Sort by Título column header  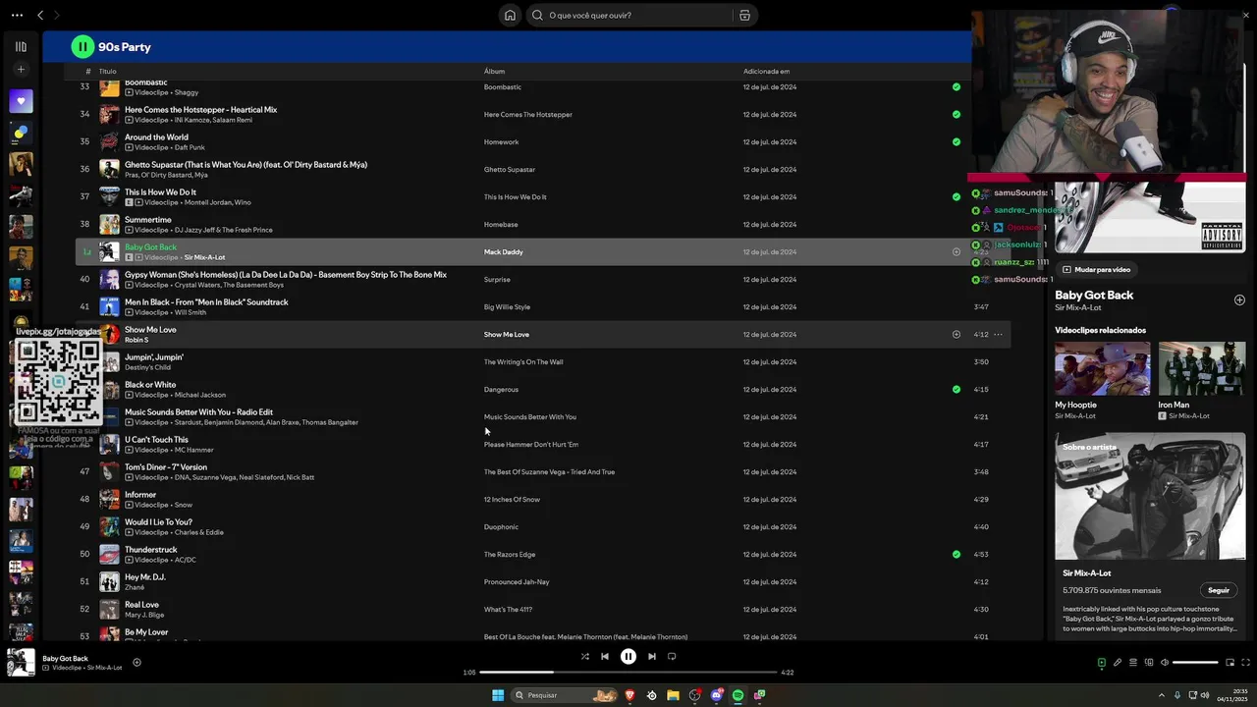point(107,71)
